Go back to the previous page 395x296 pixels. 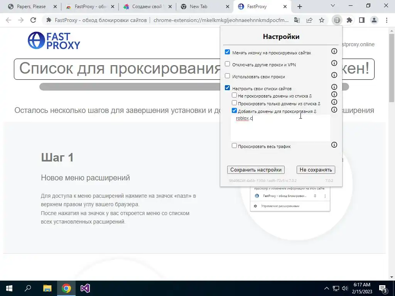[8, 20]
